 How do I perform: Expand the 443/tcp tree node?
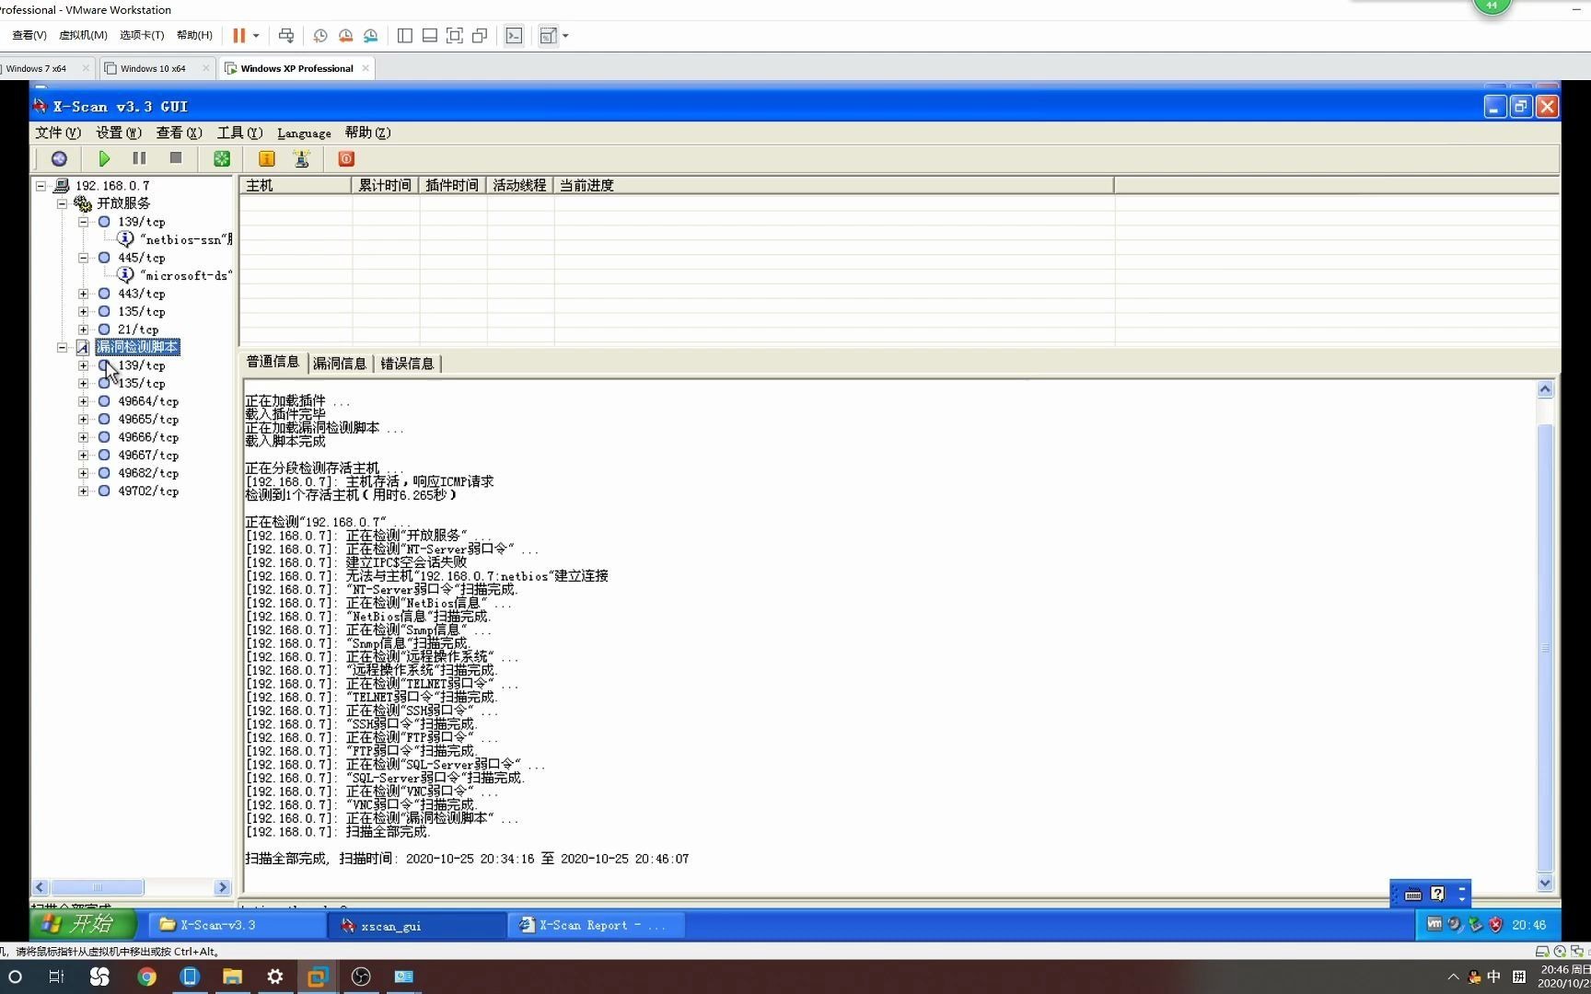pos(83,294)
